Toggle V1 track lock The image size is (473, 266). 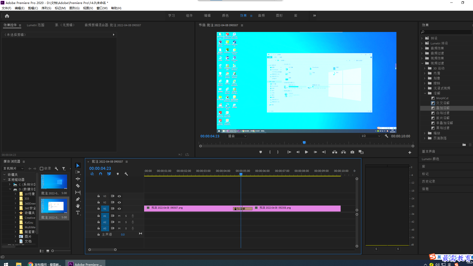click(99, 209)
